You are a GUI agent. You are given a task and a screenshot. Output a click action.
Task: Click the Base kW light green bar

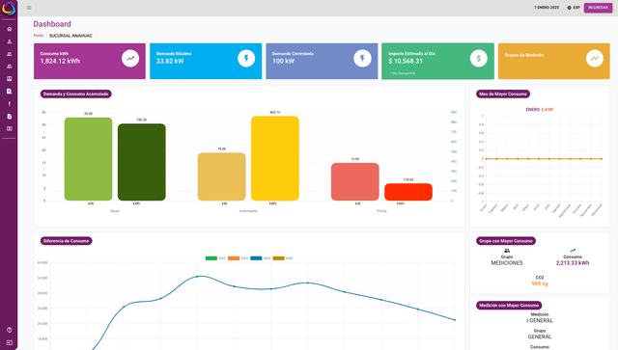88,159
